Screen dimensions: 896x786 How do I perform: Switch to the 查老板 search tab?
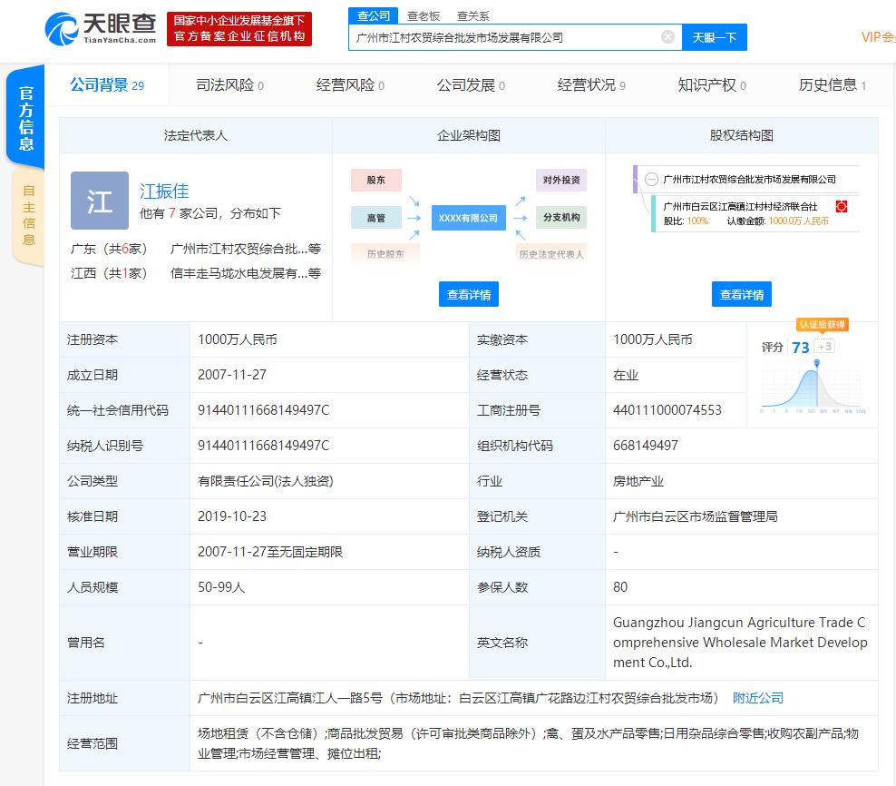point(424,16)
